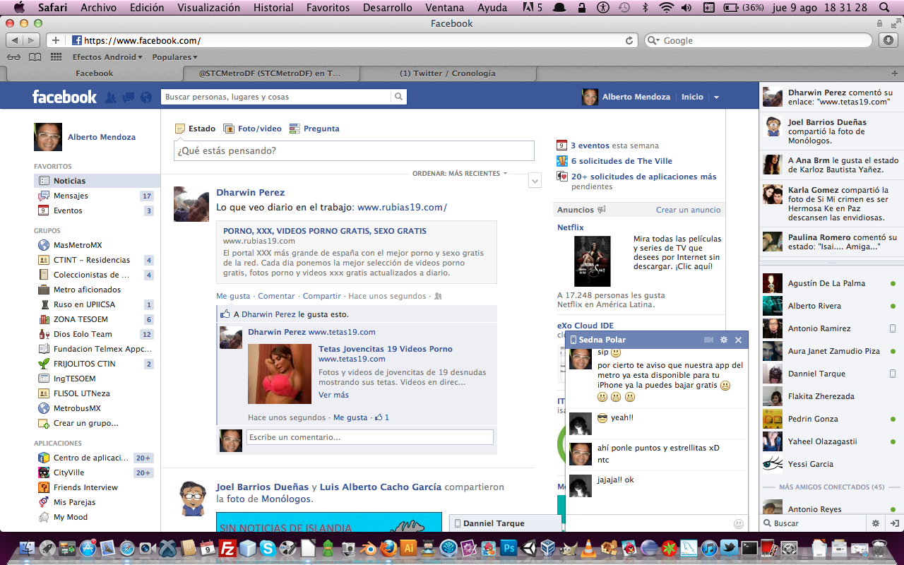Hide chat sidebar with arrow icon
Screen dimensions: 904x565
point(894,523)
